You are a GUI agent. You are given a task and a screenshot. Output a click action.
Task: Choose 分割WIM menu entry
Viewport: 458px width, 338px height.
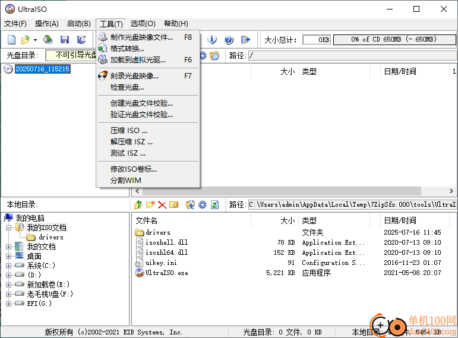[148, 180]
